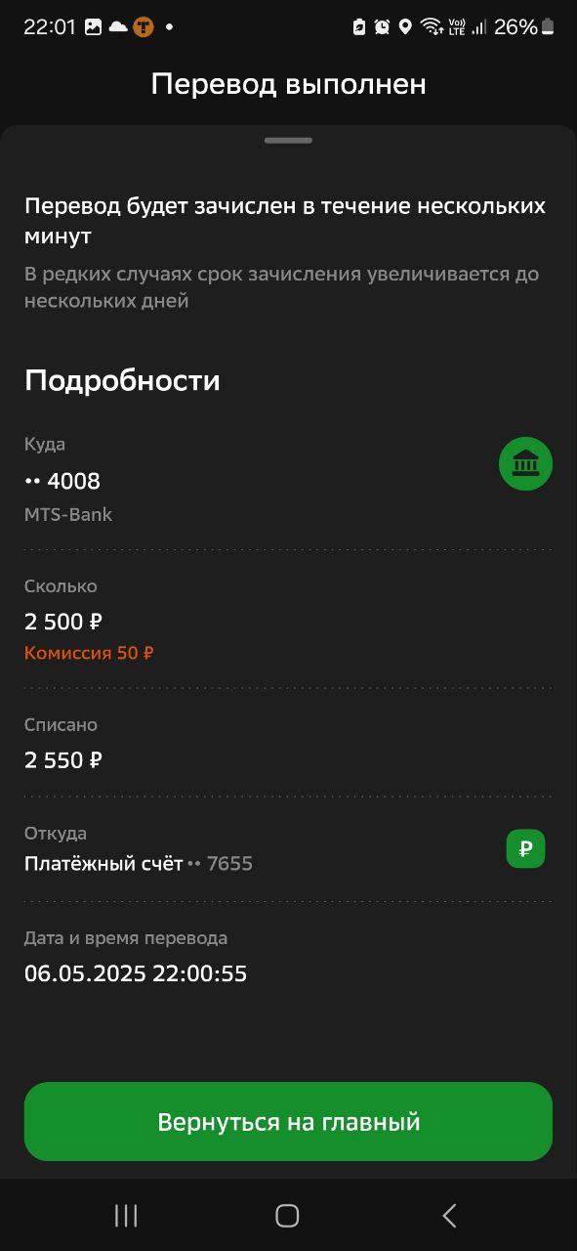
Task: Select the recipient card number 4008
Action: coord(62,481)
